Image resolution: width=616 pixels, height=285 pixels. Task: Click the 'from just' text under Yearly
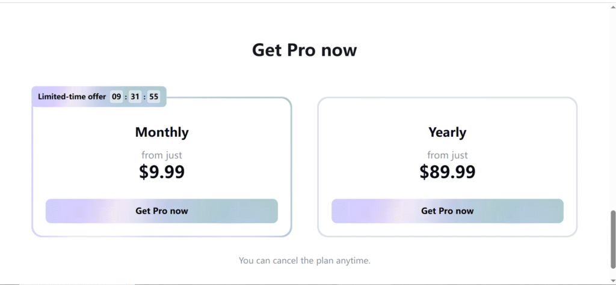(447, 155)
